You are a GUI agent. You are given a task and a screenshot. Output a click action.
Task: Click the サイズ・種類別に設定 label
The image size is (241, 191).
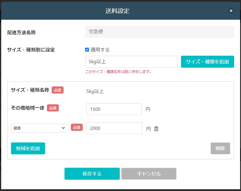pyautogui.click(x=31, y=50)
